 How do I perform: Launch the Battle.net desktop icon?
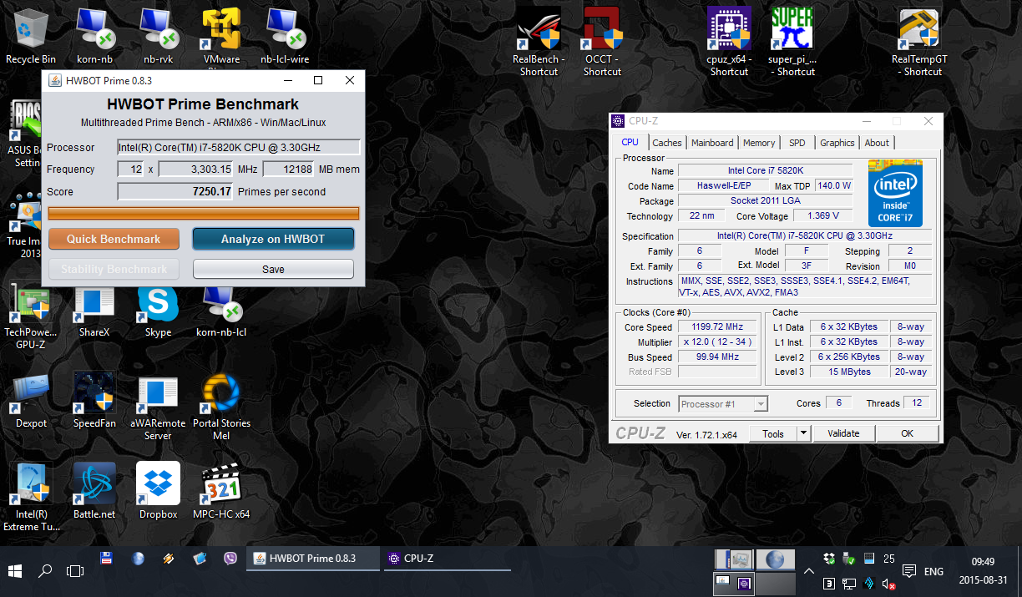click(x=94, y=492)
